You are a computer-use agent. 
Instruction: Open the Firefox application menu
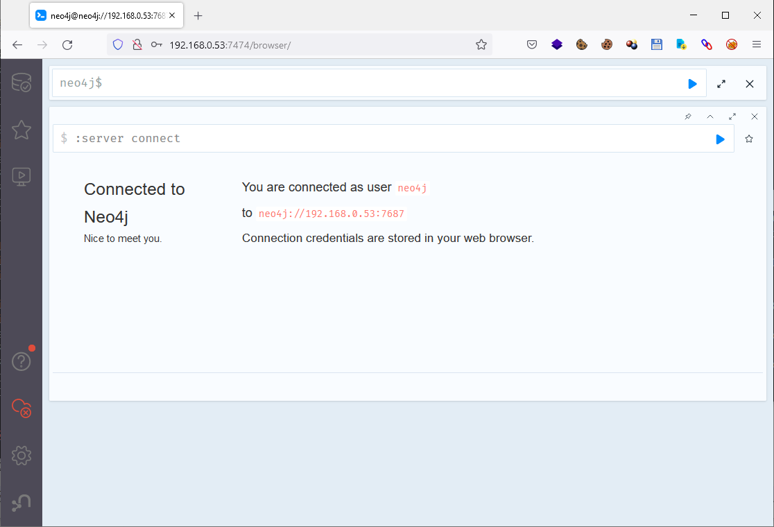[757, 44]
